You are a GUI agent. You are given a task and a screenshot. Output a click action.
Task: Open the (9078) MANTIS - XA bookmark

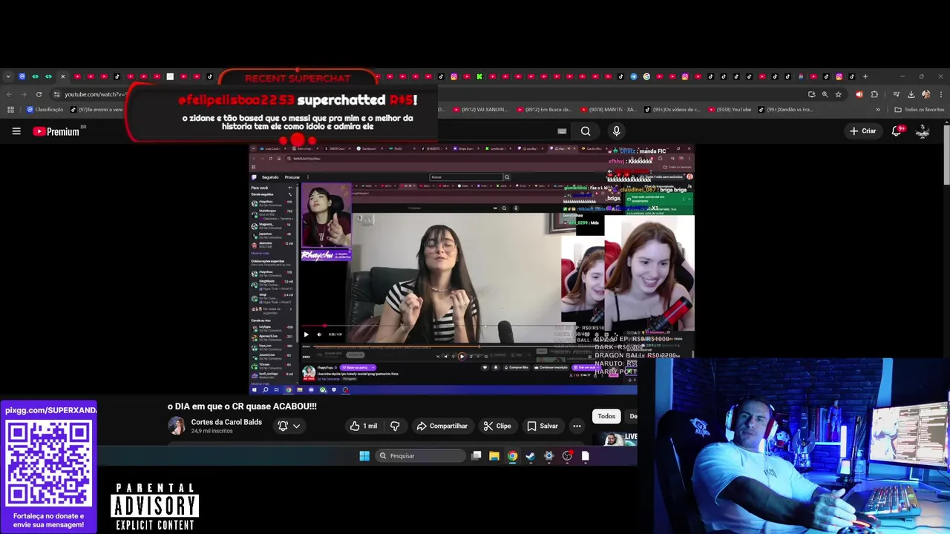coord(608,110)
